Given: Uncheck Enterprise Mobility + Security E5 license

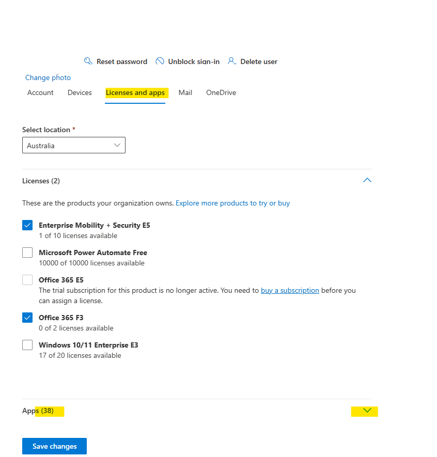Looking at the screenshot, I should [x=27, y=225].
